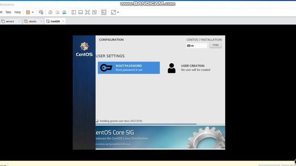Screen dimensions: 296x166
Task: Close the ubuntu tab
Action: (41, 21)
